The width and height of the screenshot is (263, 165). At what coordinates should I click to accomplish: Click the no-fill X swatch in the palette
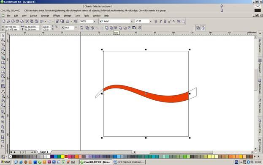pyautogui.click(x=10, y=157)
